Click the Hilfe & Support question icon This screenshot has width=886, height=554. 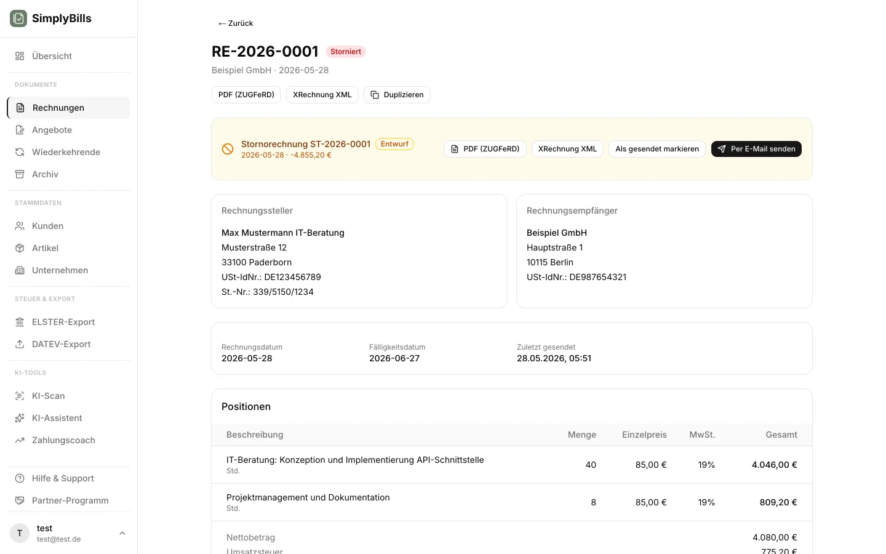coord(20,478)
